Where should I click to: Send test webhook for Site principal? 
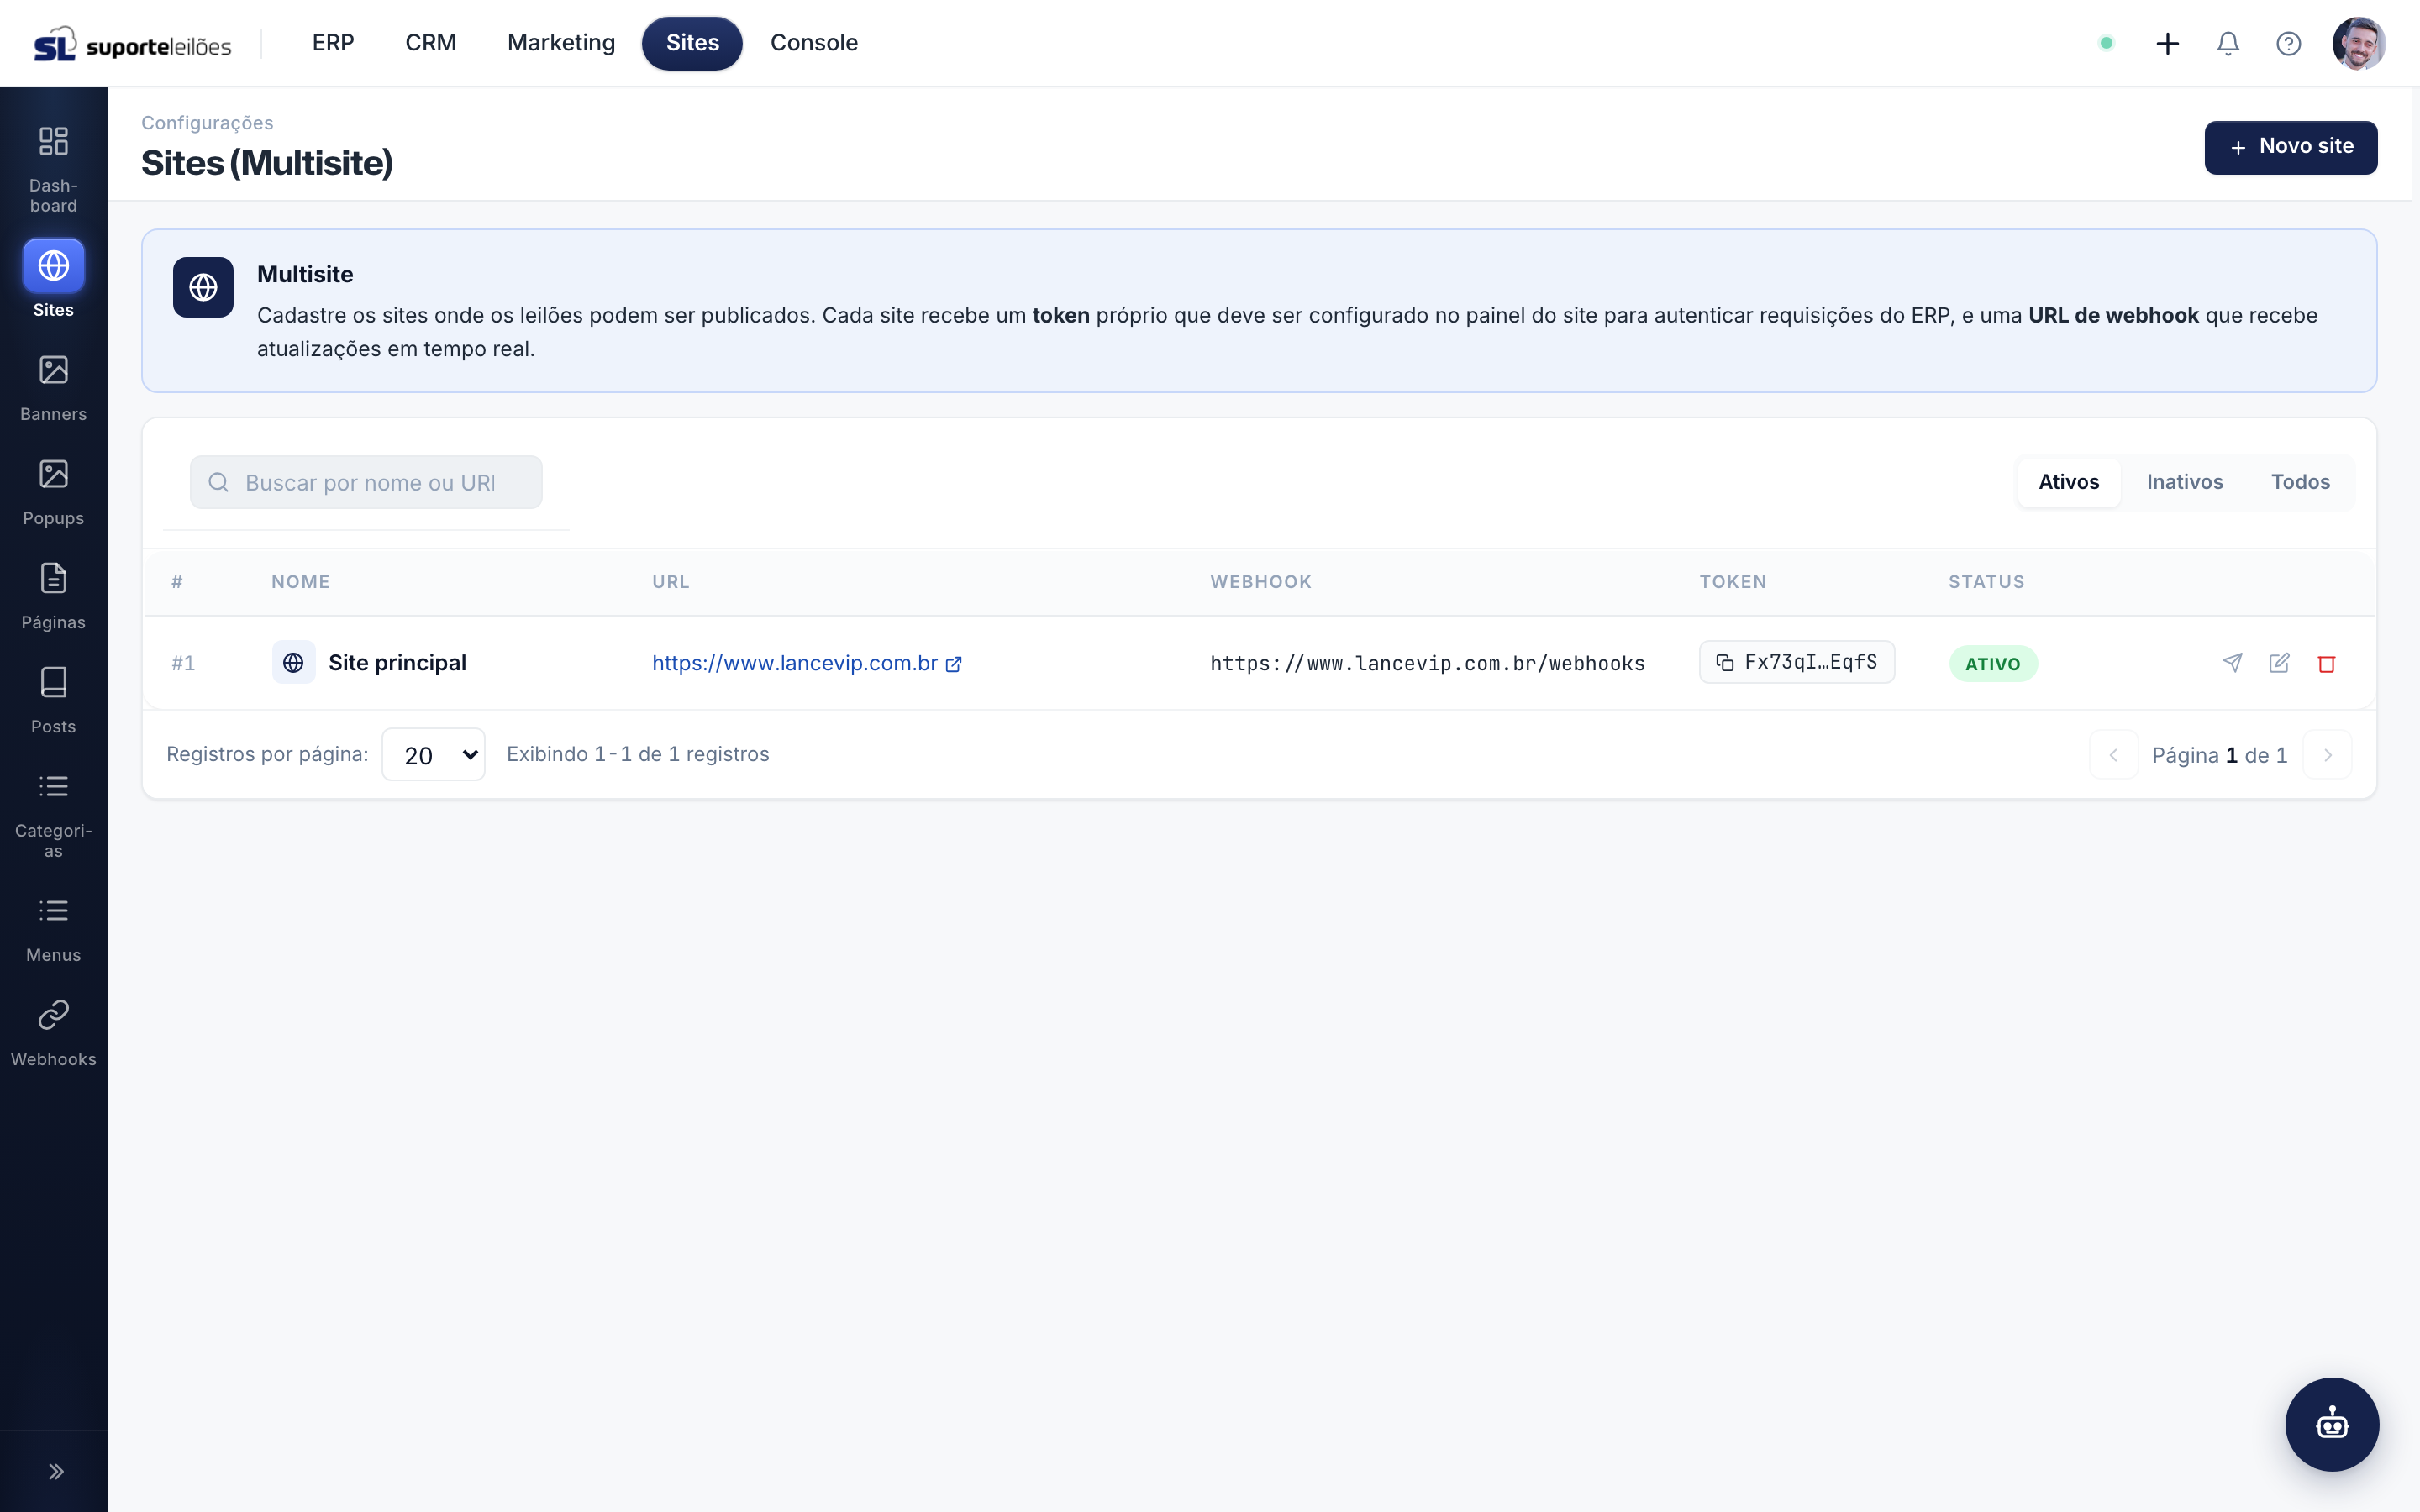pyautogui.click(x=2232, y=663)
